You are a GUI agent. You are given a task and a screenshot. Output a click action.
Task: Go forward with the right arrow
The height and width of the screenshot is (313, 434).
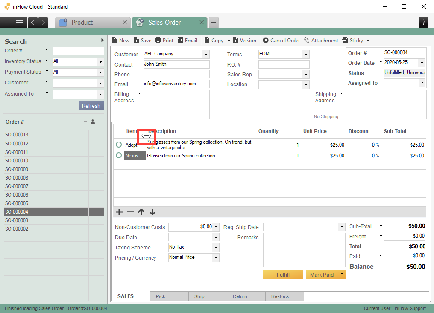[x=43, y=22]
